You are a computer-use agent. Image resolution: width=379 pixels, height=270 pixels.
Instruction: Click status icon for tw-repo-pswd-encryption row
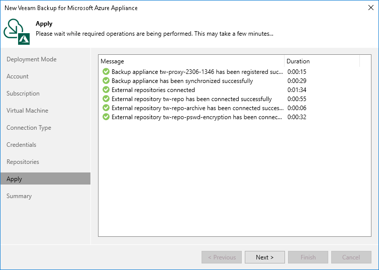point(106,117)
